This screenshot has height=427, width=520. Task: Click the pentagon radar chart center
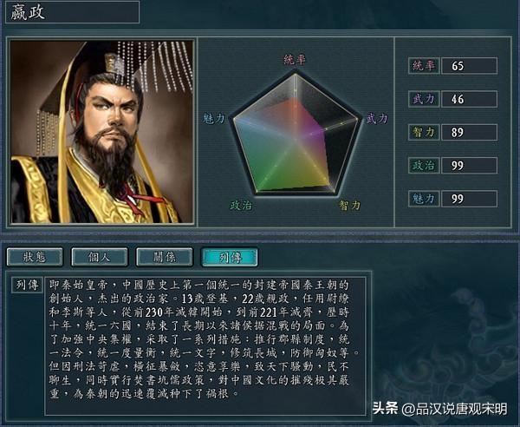tap(296, 138)
